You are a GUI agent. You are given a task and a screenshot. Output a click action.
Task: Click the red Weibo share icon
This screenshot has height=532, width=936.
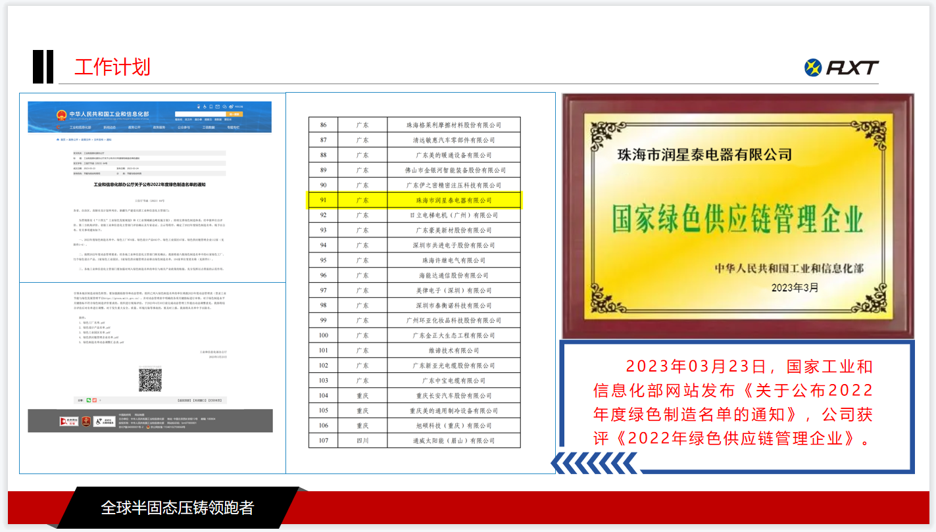tap(95, 400)
